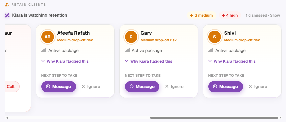Click Medium drop-off risk under Gary
The image size is (286, 122).
(x=158, y=40)
